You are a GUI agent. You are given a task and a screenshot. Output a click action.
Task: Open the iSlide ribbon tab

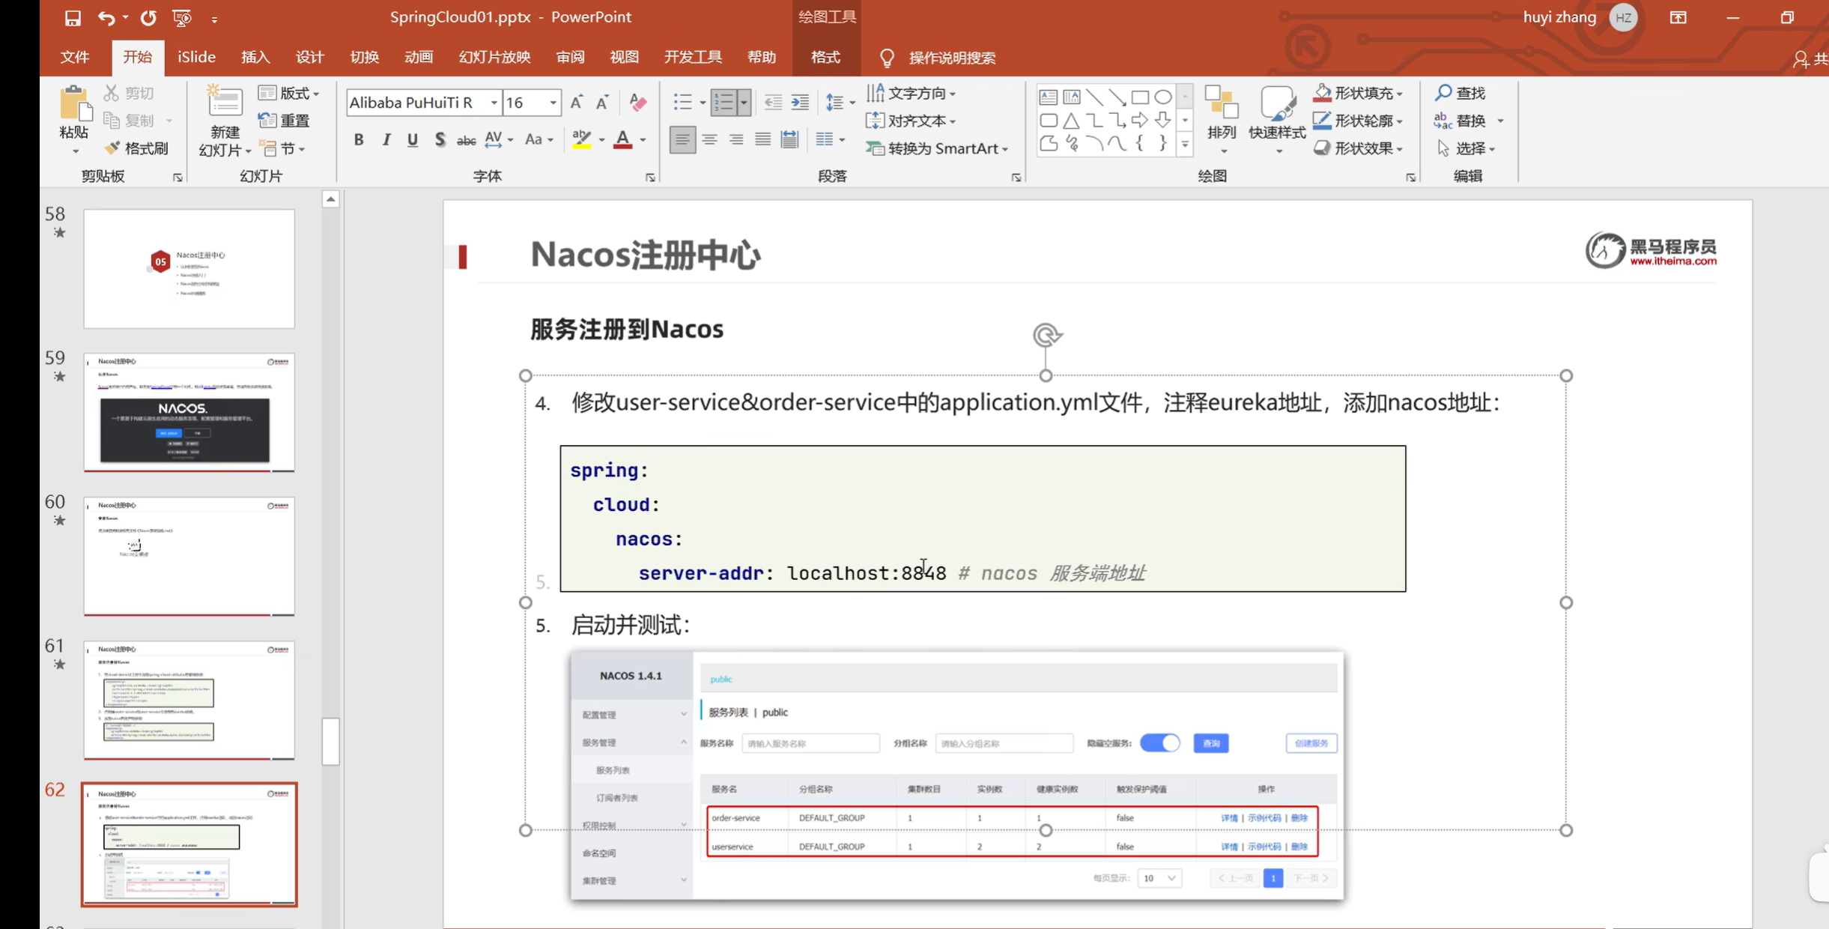196,58
